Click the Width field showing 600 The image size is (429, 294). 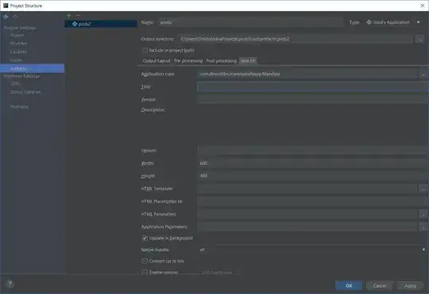tap(312, 163)
